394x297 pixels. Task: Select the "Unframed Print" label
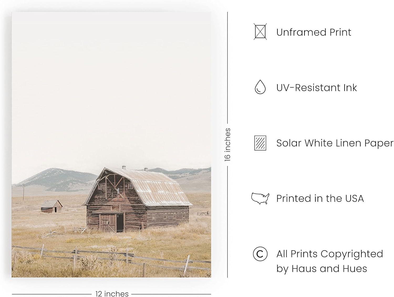click(314, 32)
